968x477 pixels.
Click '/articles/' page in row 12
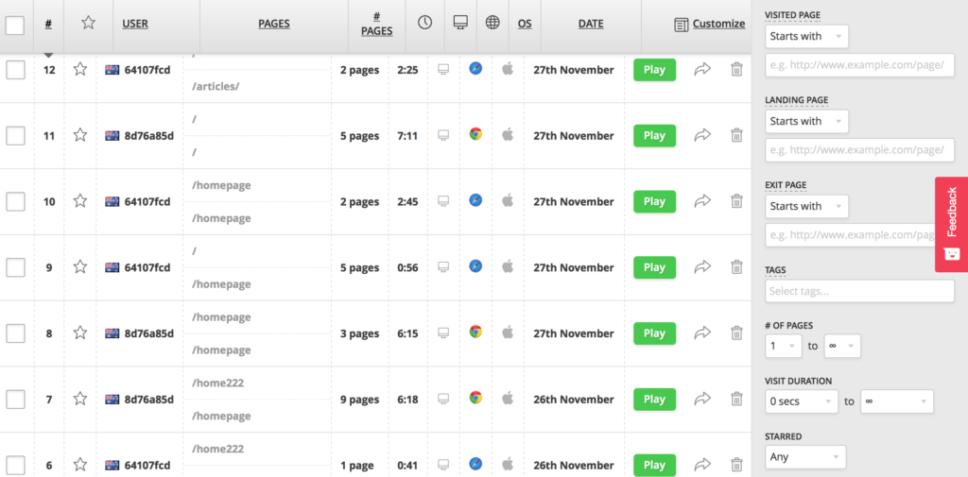click(x=216, y=86)
